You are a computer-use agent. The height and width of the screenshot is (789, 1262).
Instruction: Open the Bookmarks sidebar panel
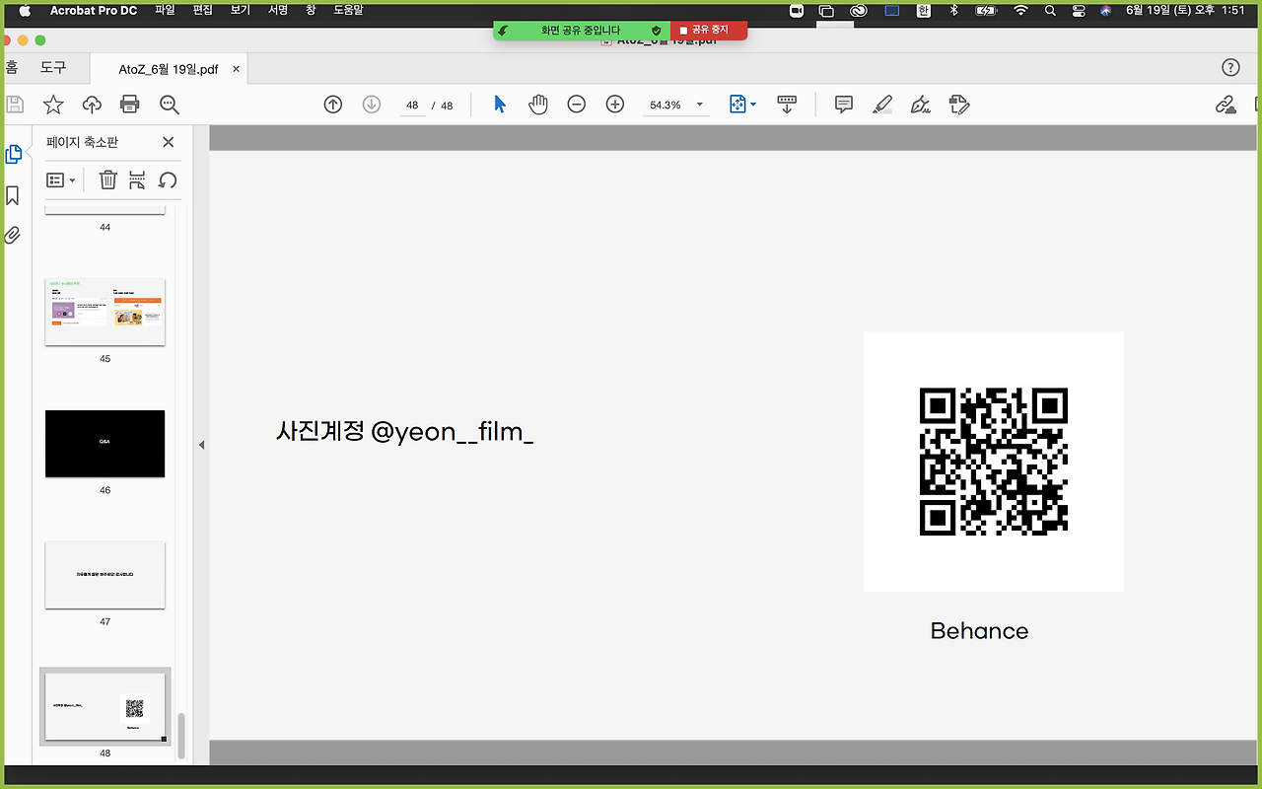coord(13,195)
